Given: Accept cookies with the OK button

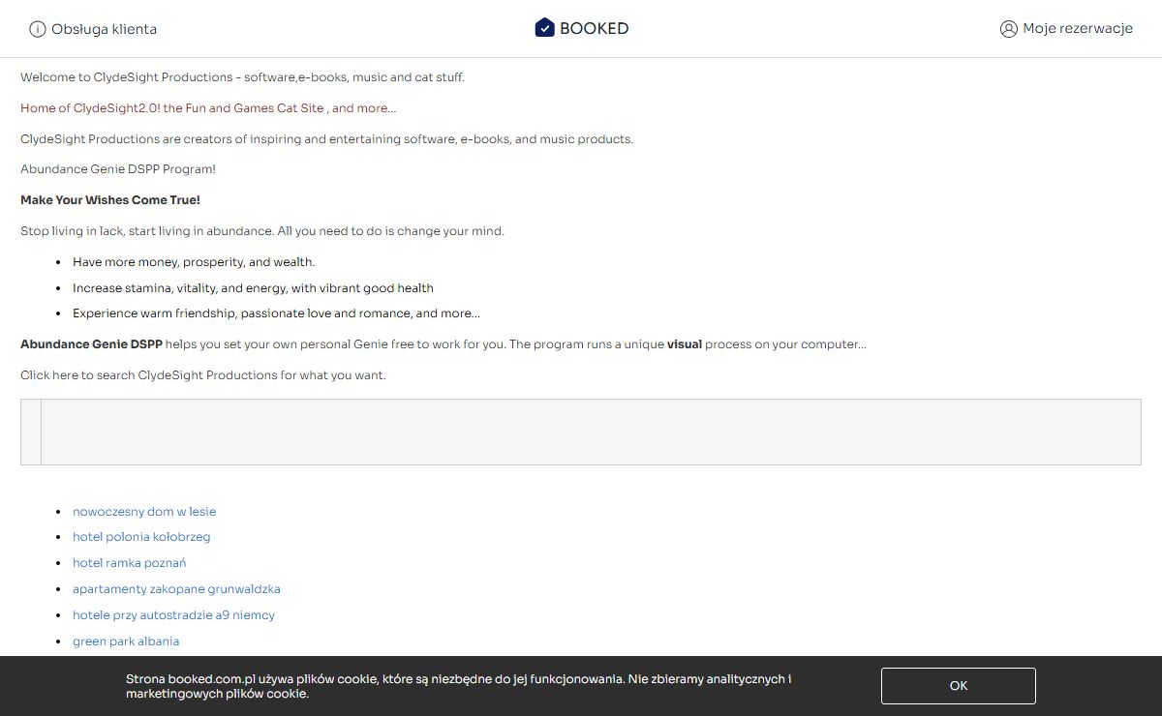Looking at the screenshot, I should (959, 686).
